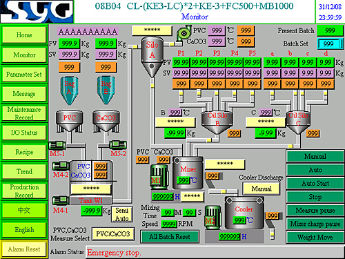Select Manual operation mode
Screen dimensions: 345x259
315,156
